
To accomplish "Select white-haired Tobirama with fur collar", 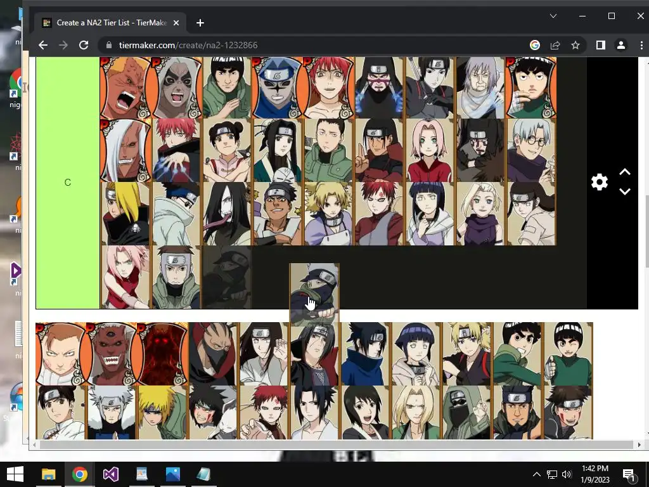I will (x=112, y=412).
